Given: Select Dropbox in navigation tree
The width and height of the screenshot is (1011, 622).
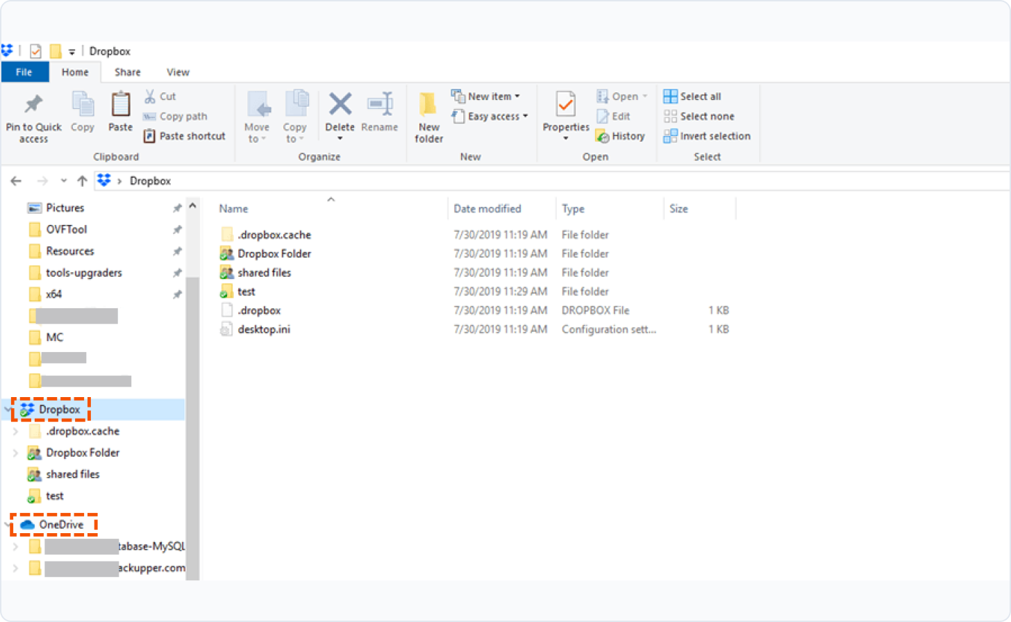Looking at the screenshot, I should (59, 410).
